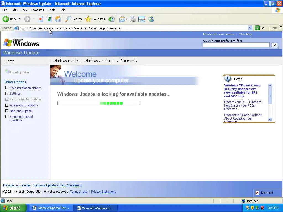Go to Home page via house icon
This screenshot has height=212, width=283.
click(x=58, y=19)
